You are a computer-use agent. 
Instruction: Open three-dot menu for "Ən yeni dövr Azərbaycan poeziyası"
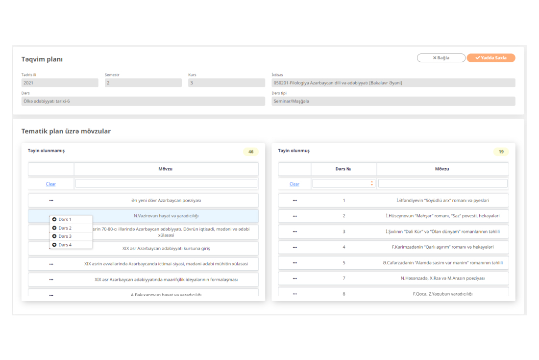[x=51, y=201]
